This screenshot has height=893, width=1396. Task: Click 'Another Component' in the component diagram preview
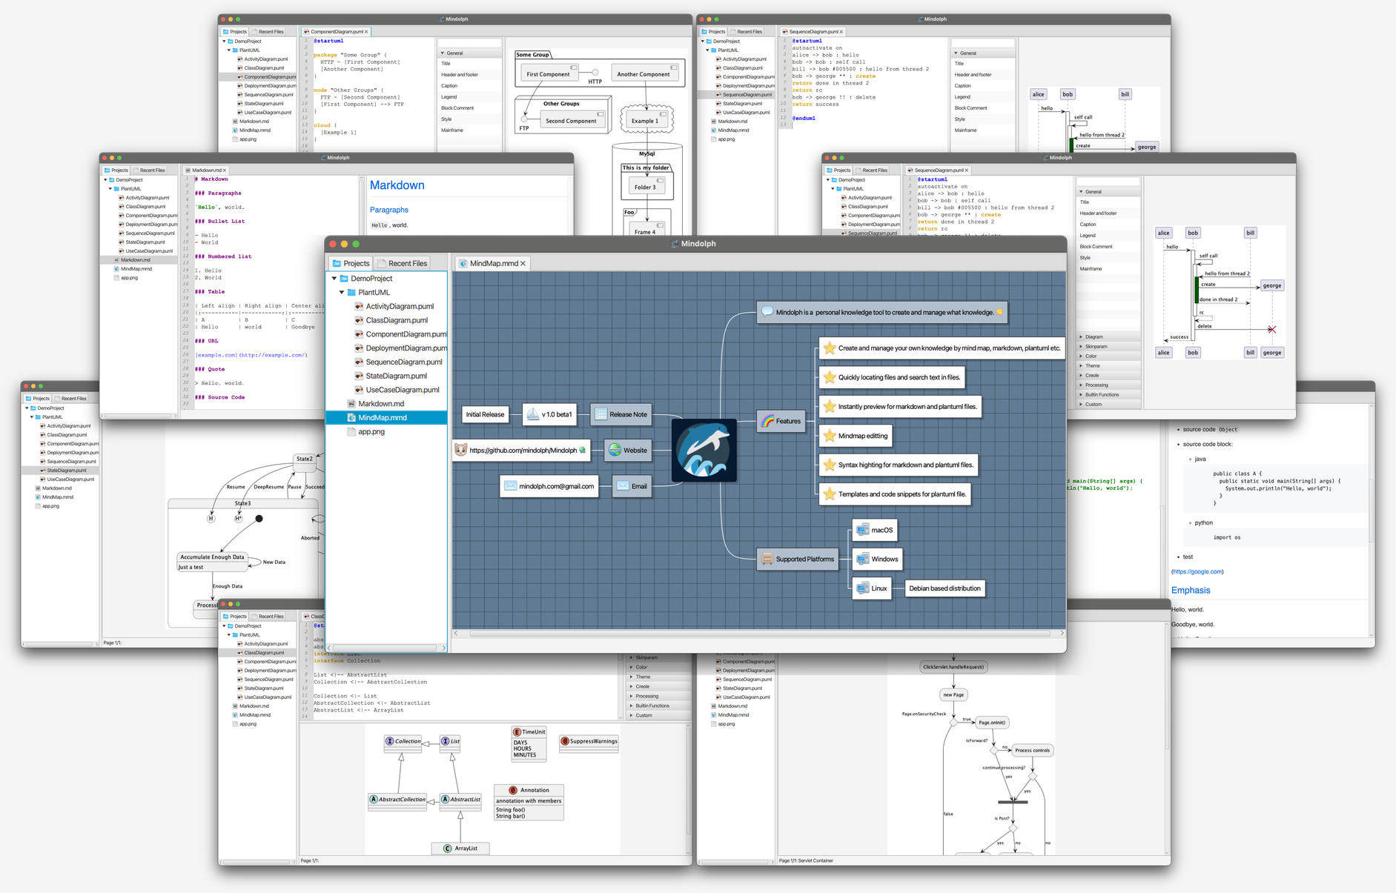tap(644, 73)
